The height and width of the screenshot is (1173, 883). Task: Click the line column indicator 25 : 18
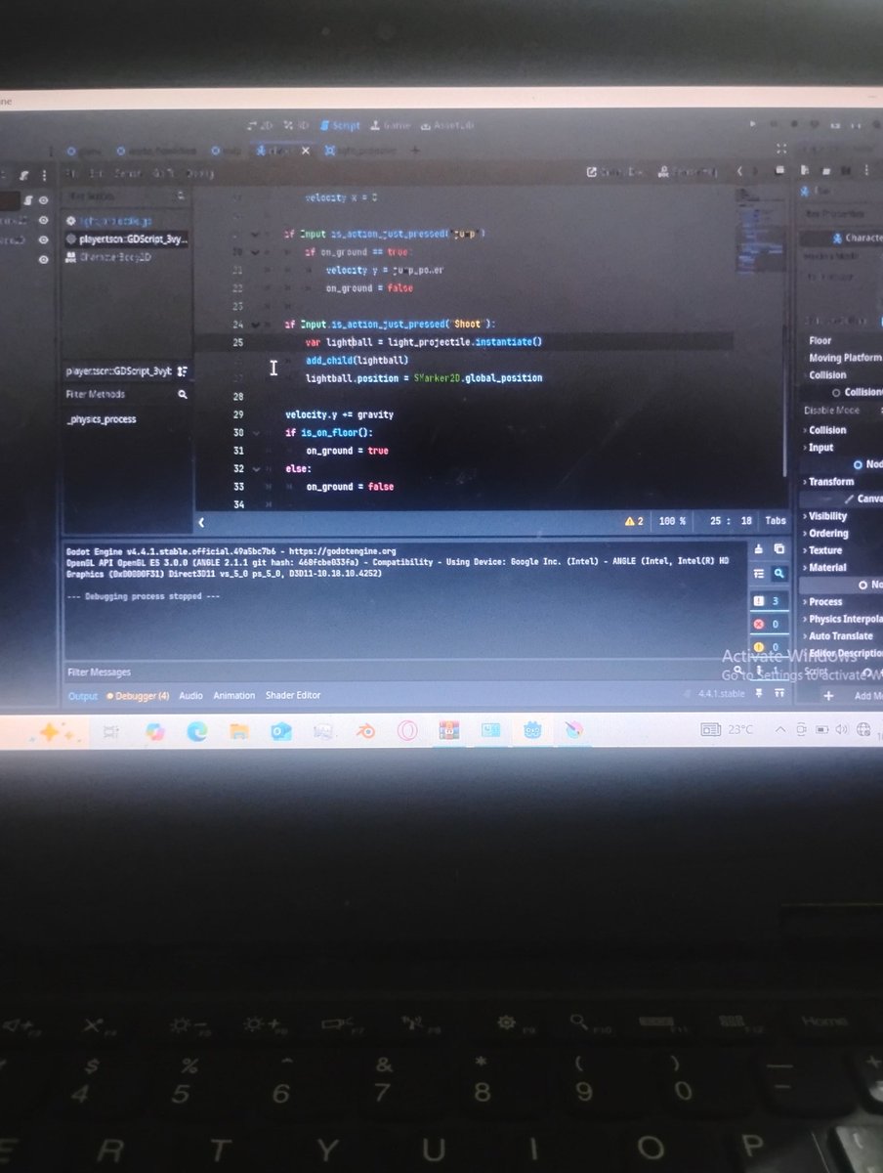coord(731,522)
